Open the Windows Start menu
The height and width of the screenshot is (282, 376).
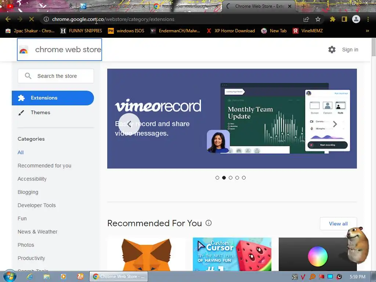tap(10, 276)
